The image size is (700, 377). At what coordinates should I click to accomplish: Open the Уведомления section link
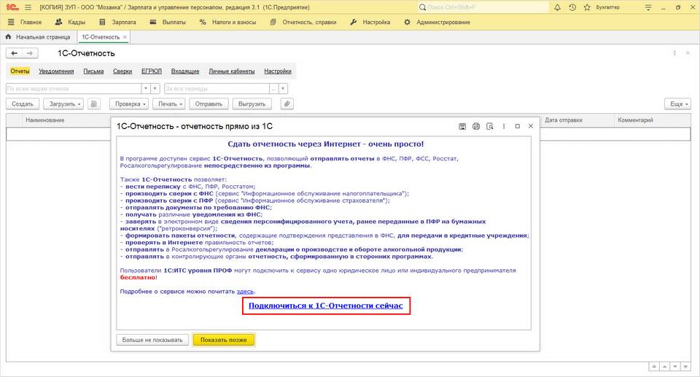point(56,71)
